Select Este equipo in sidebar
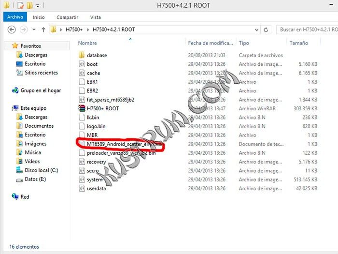The width and height of the screenshot is (338, 254). click(x=33, y=108)
